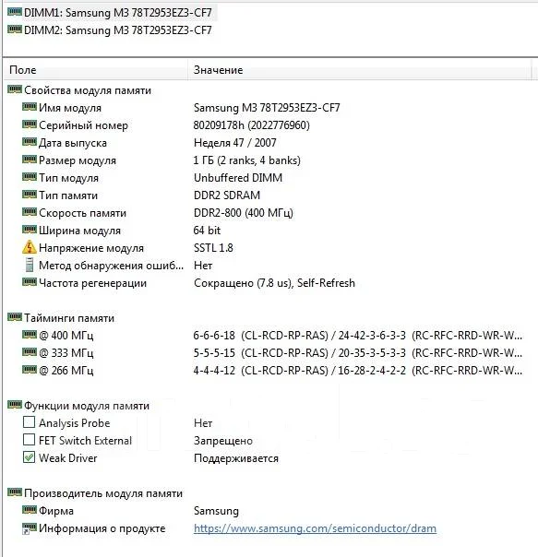Click the Производитель модуля памяти section icon
The height and width of the screenshot is (557, 538).
point(15,492)
